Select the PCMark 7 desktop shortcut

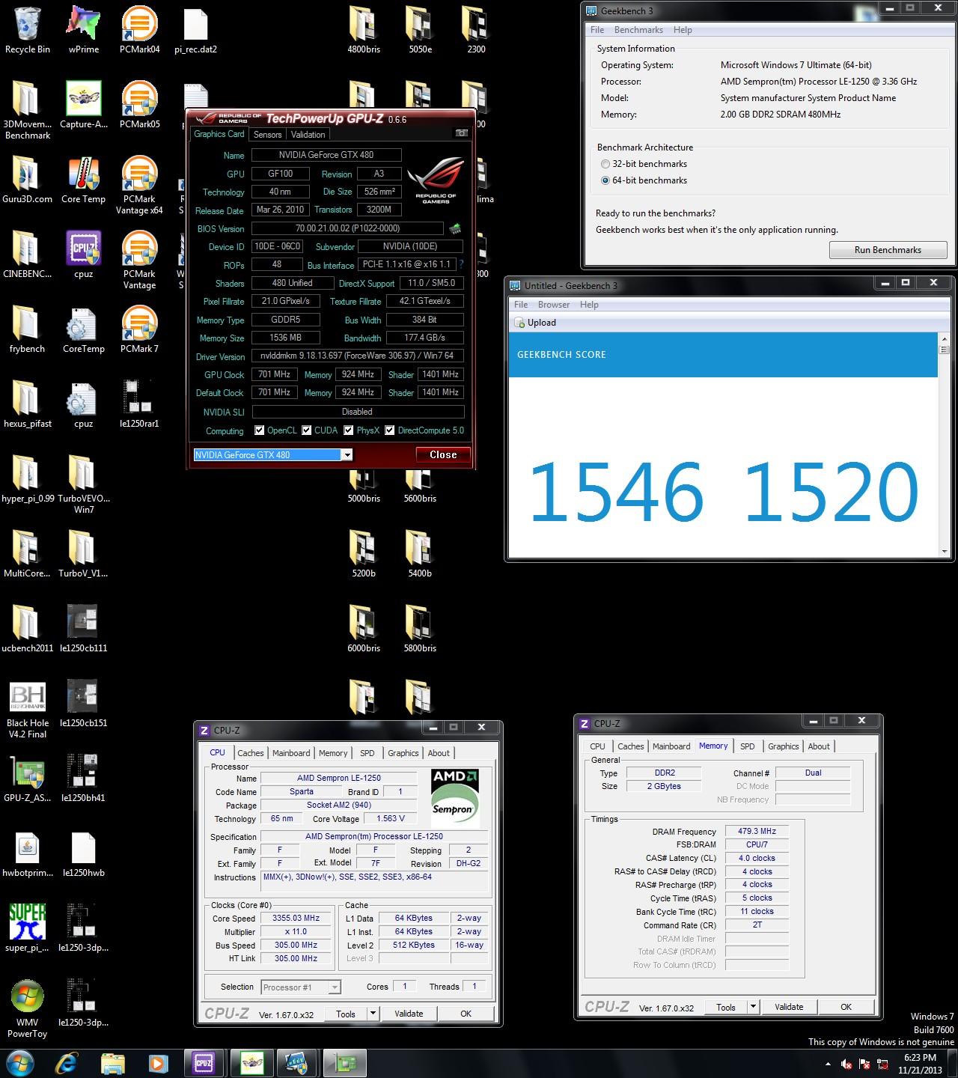[x=140, y=329]
